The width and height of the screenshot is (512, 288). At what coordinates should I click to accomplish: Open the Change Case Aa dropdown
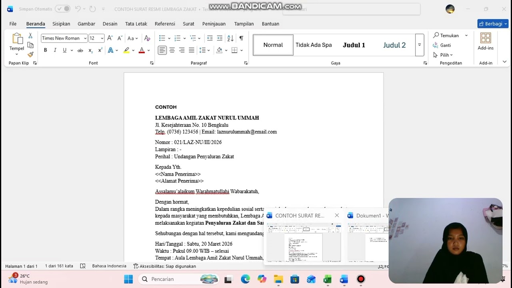(x=132, y=38)
